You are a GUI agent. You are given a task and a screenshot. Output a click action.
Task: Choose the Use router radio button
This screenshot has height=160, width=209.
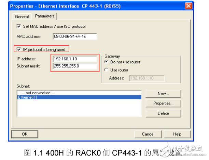[106, 70]
